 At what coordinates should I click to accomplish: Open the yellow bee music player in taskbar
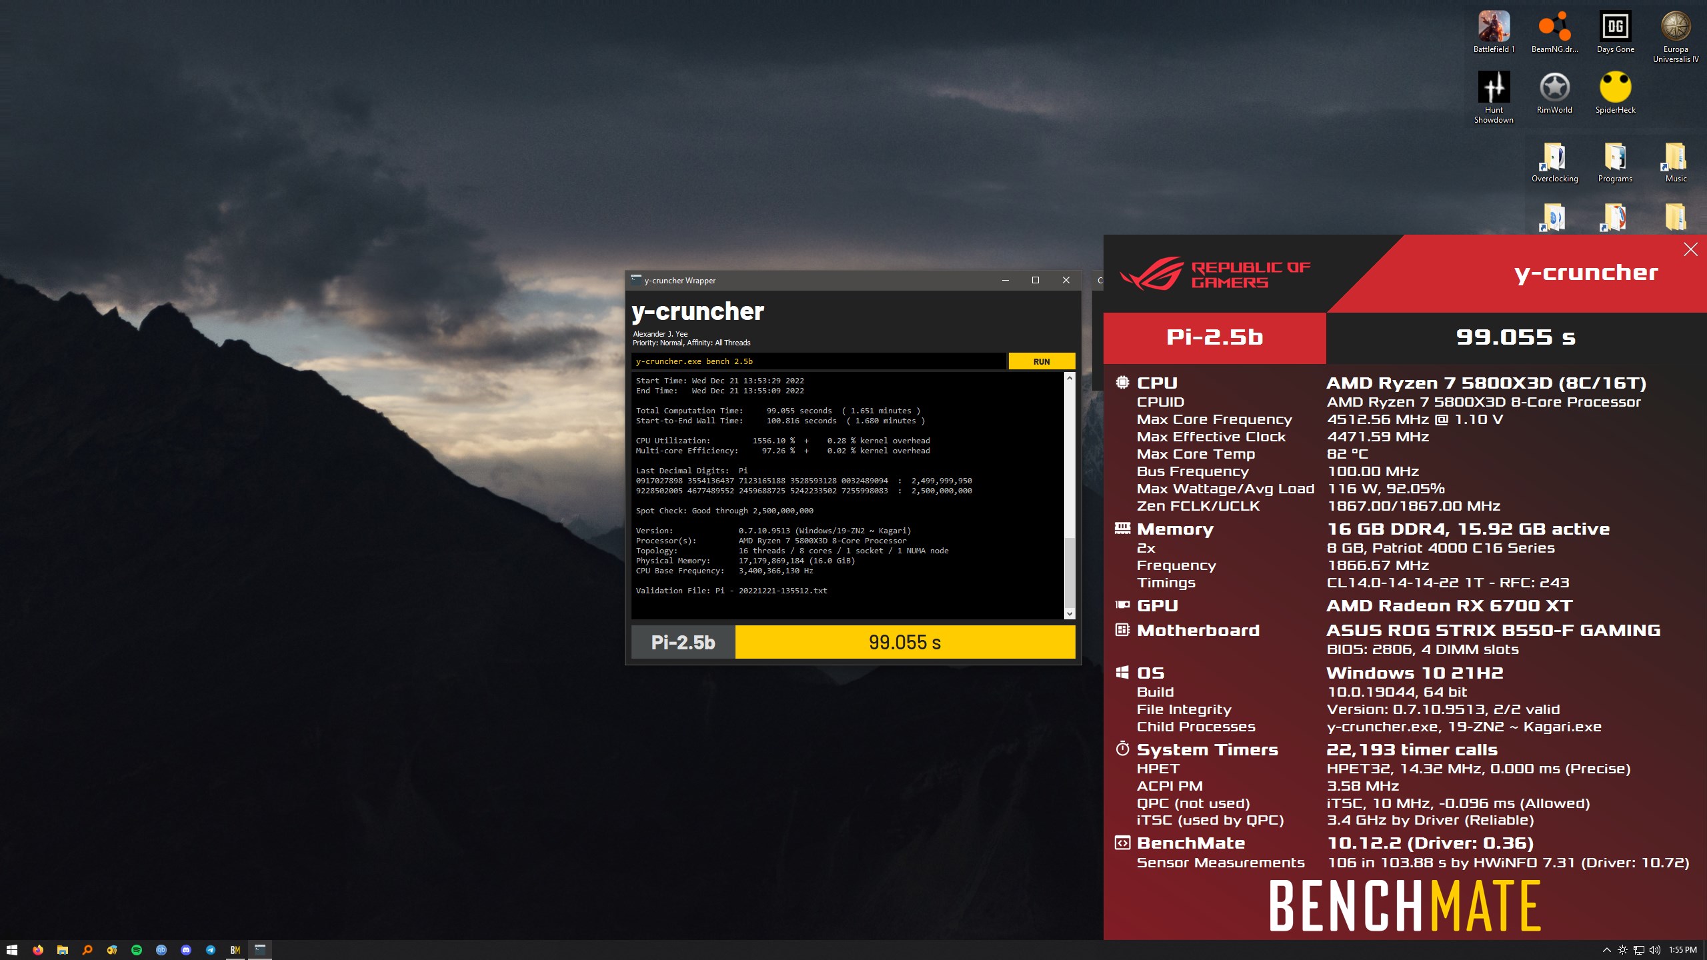tap(111, 950)
